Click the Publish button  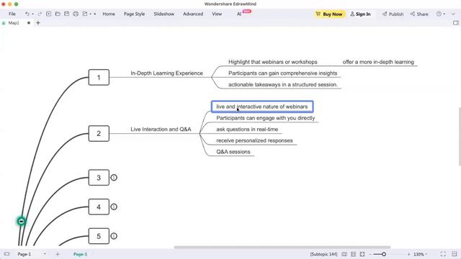(x=393, y=14)
